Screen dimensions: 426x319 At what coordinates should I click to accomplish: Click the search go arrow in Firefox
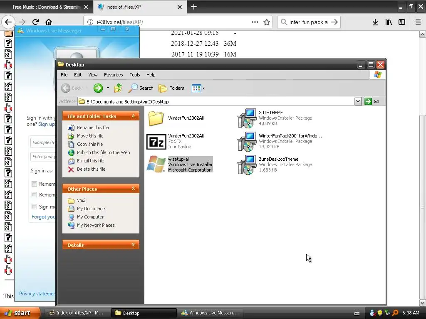tap(334, 22)
